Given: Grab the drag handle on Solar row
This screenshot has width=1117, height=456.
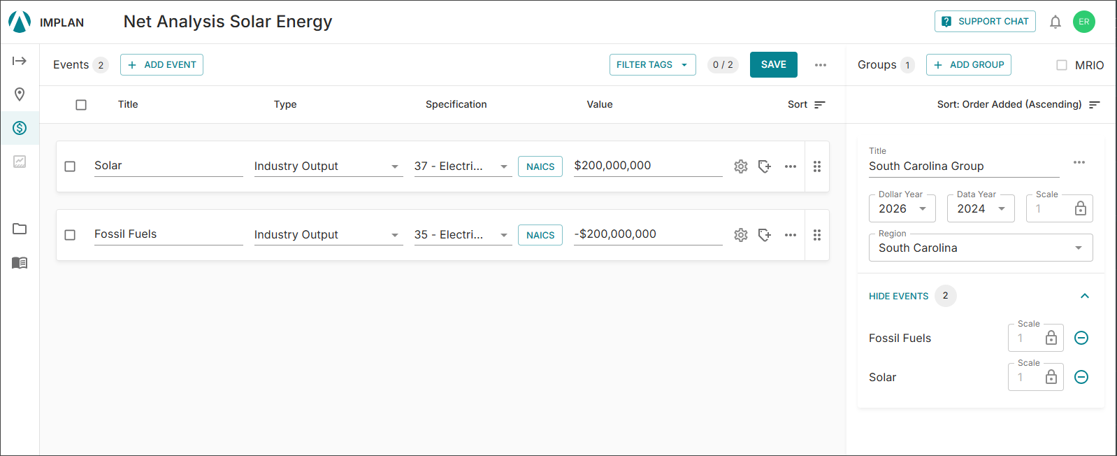Looking at the screenshot, I should click(x=817, y=166).
